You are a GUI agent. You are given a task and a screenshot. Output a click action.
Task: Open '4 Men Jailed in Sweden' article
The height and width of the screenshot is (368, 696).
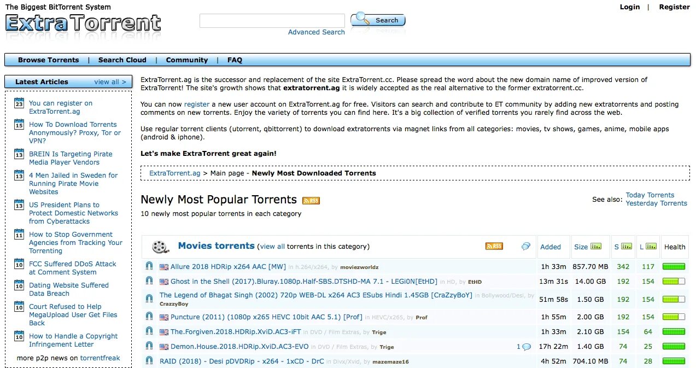pyautogui.click(x=73, y=184)
